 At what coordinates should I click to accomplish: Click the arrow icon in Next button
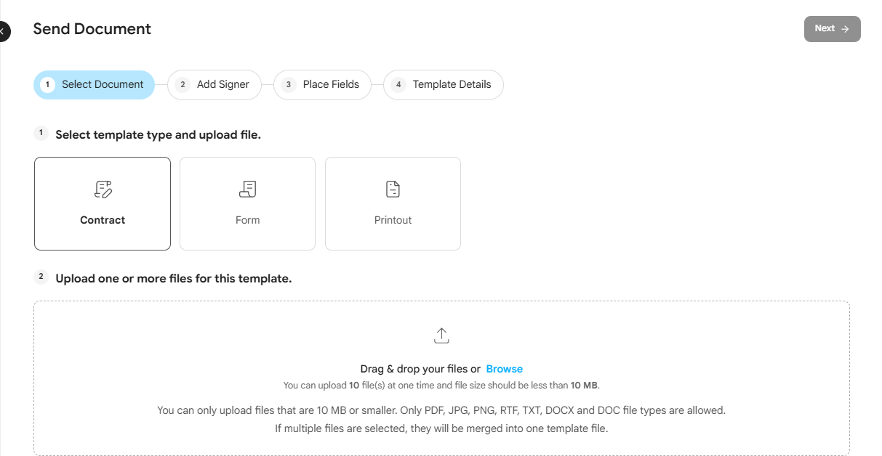click(x=845, y=29)
